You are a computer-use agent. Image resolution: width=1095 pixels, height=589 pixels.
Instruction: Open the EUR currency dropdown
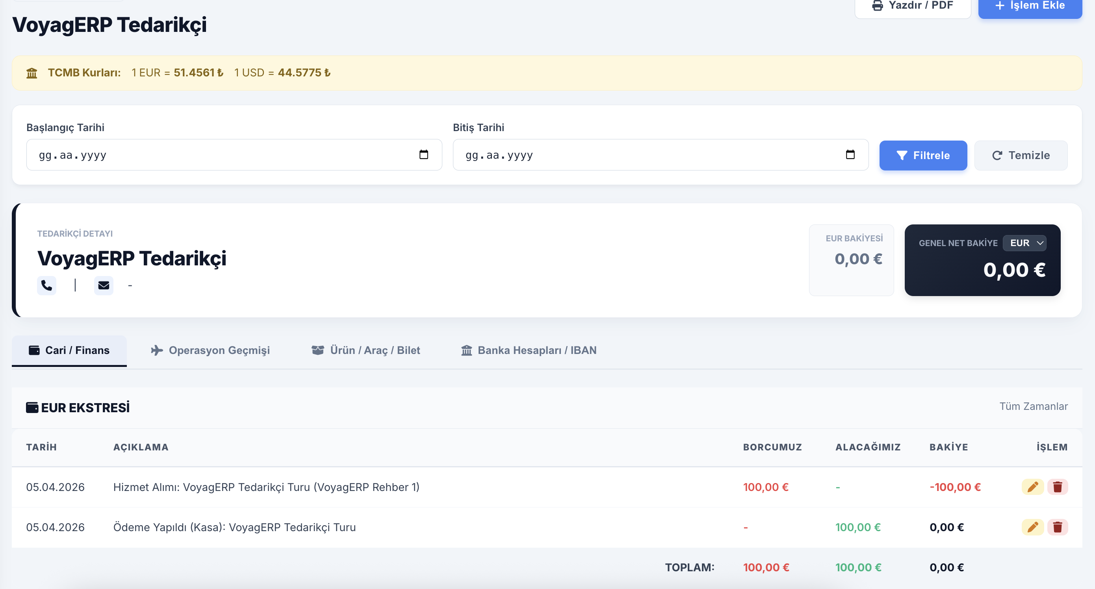(x=1024, y=243)
